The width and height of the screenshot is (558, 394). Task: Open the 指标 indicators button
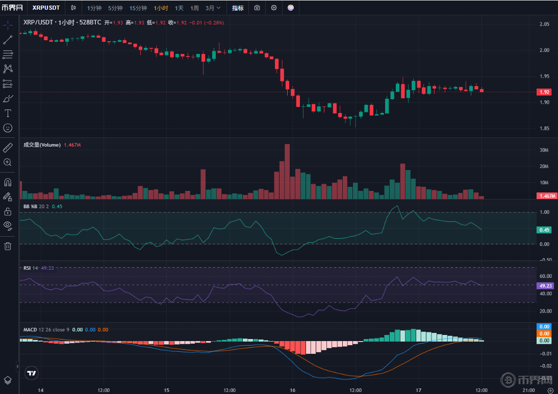[238, 8]
